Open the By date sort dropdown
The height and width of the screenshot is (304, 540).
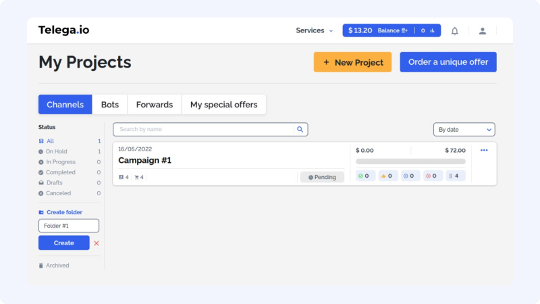[464, 130]
